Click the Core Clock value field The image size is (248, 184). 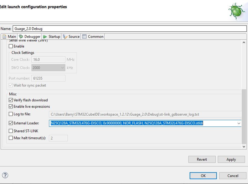[x=48, y=60]
